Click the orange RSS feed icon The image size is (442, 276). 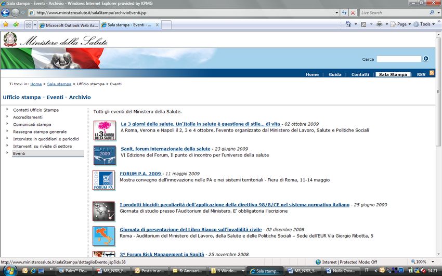pyautogui.click(x=432, y=74)
